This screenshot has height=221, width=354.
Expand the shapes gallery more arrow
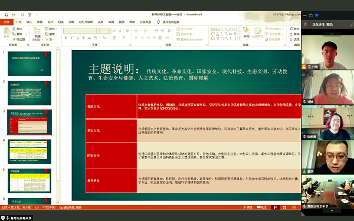240,39
